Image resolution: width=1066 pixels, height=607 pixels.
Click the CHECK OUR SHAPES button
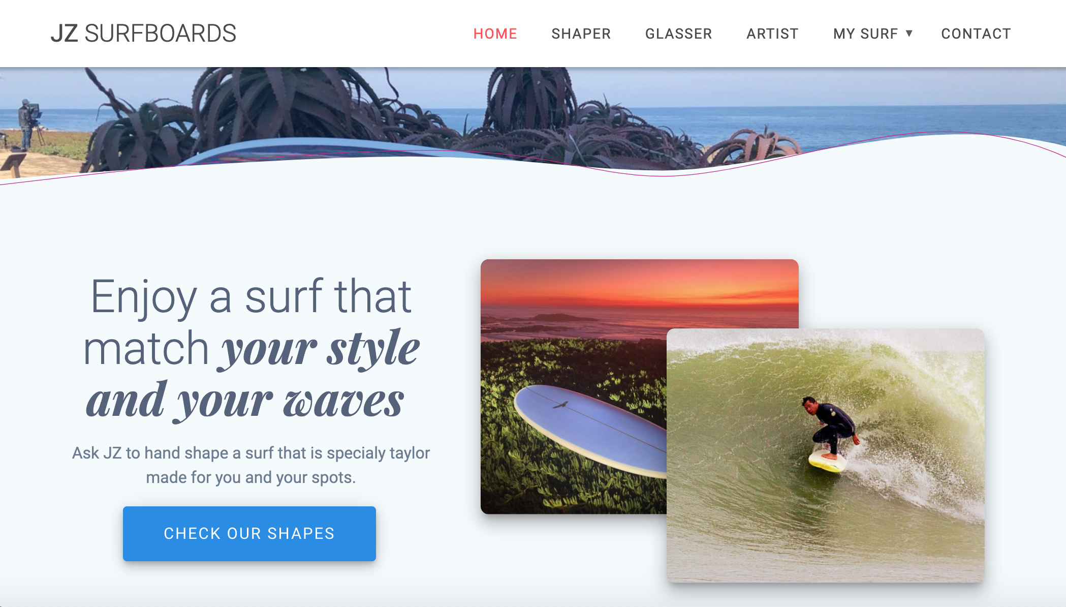coord(249,533)
